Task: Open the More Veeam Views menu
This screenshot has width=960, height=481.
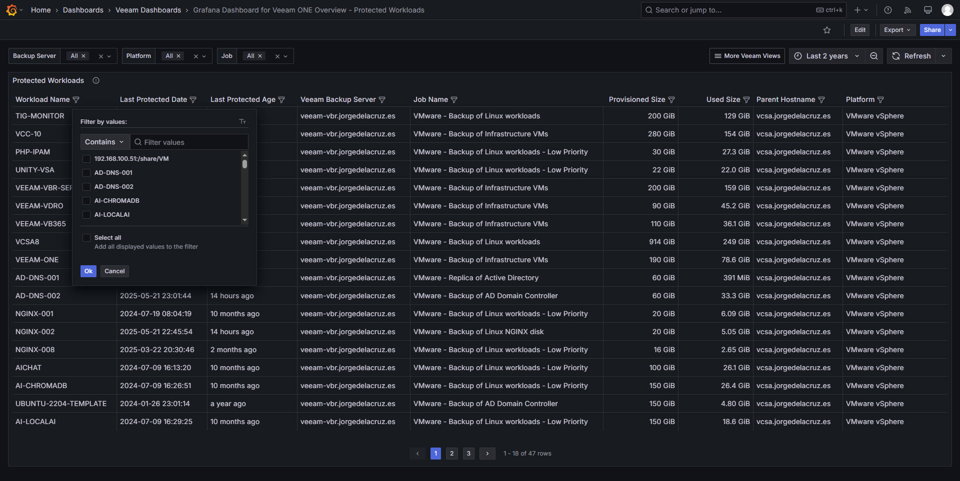Action: [747, 56]
